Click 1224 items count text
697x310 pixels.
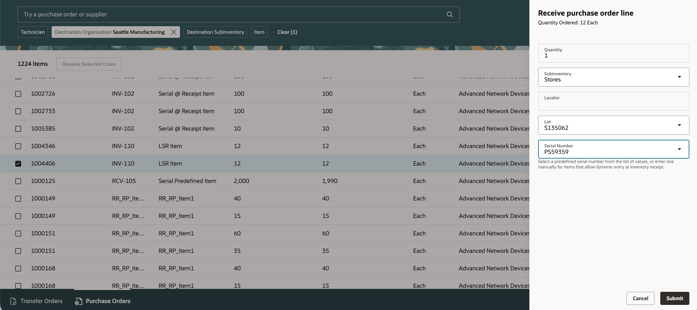[x=32, y=64]
